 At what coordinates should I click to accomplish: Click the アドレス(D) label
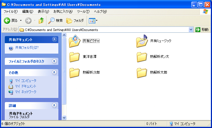point(10,29)
